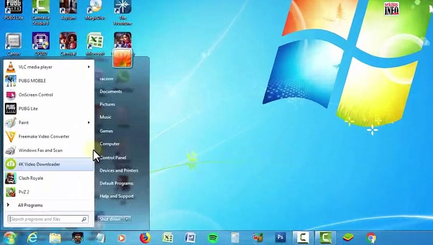Open the orange media player taskbar icon

122,238
